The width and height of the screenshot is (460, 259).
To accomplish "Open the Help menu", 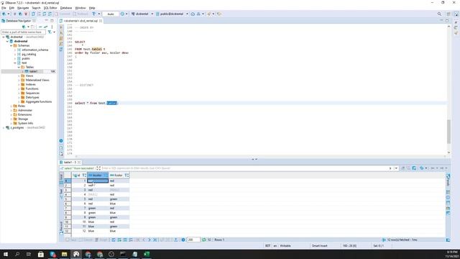I will click(x=92, y=8).
